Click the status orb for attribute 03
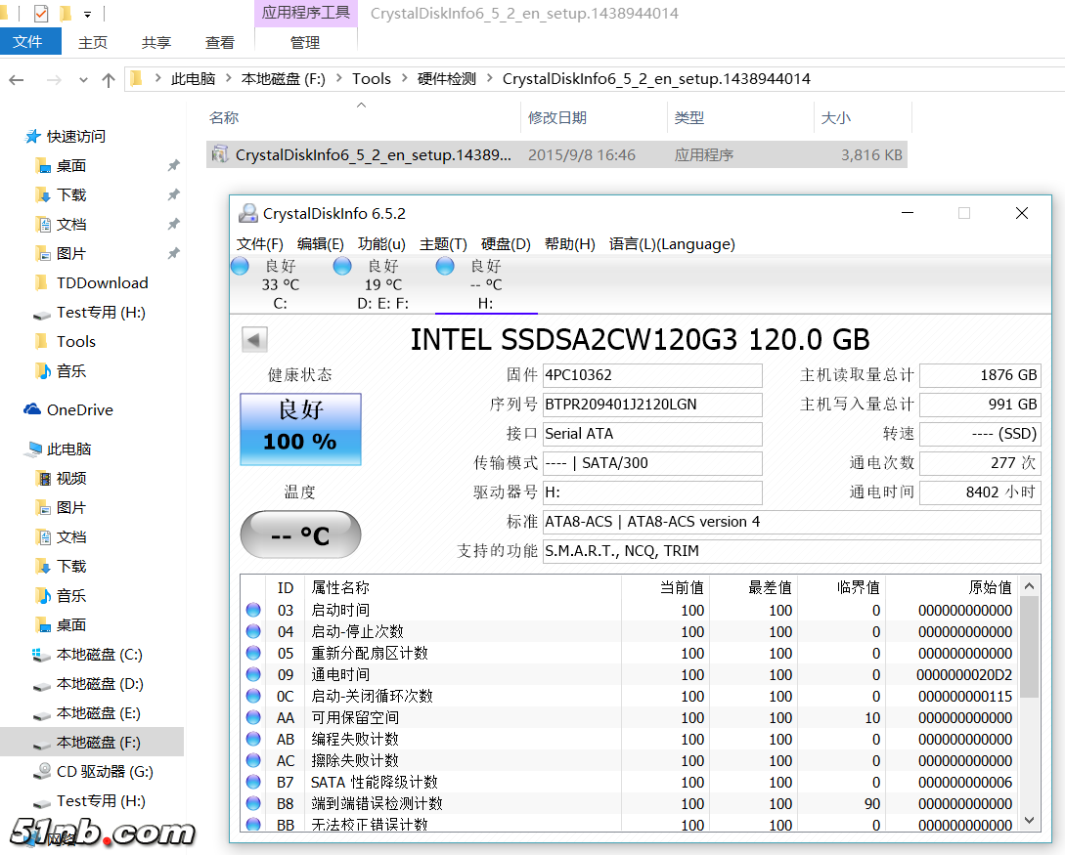Screen dimensions: 1065x855 pyautogui.click(x=253, y=610)
